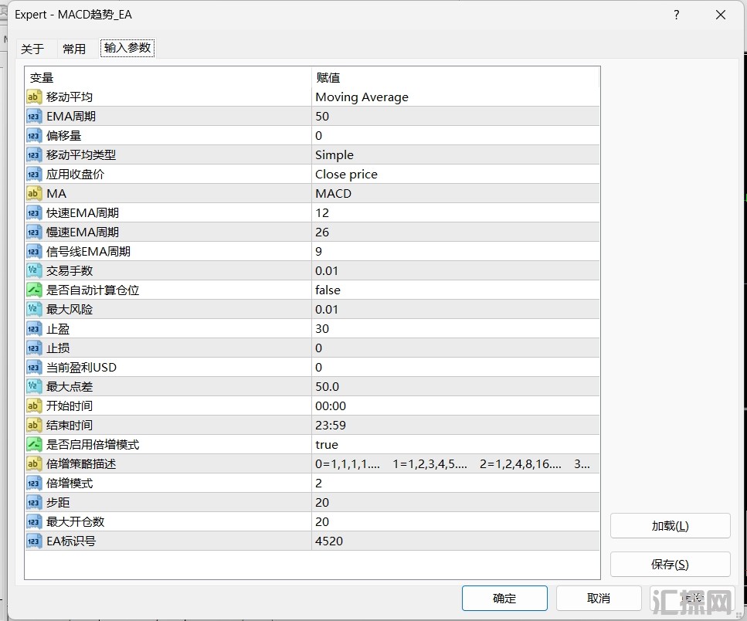The image size is (747, 621).
Task: Click the string icon beside 移动平均
Action: pyautogui.click(x=34, y=97)
